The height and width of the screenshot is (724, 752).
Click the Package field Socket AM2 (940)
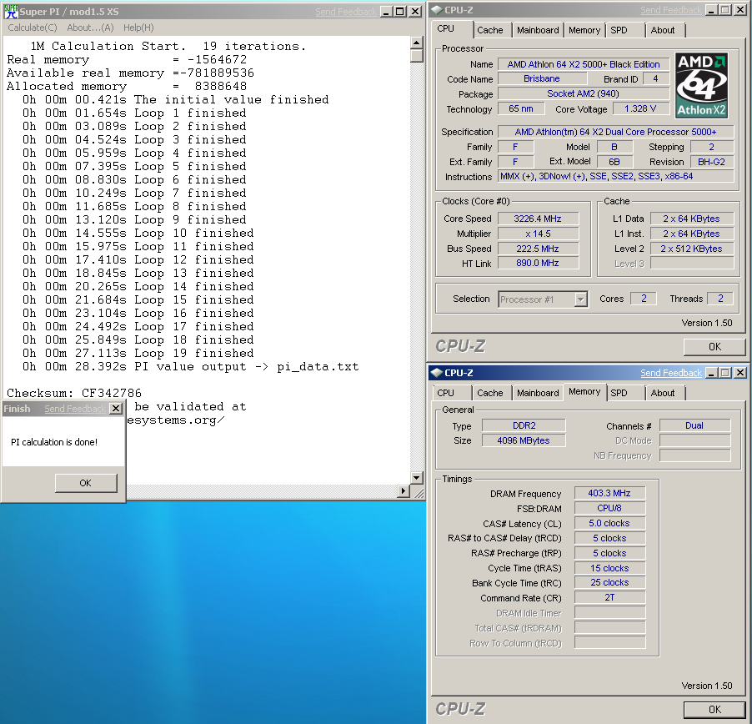point(584,93)
